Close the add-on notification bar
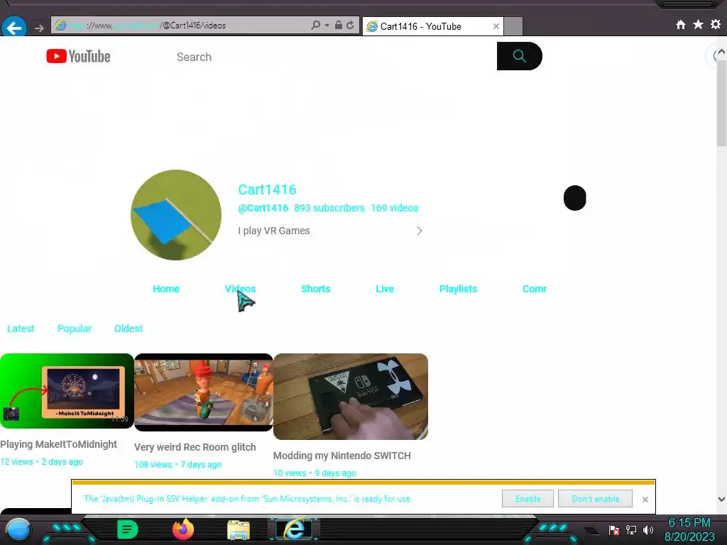Screen dimensions: 727x545 point(645,499)
